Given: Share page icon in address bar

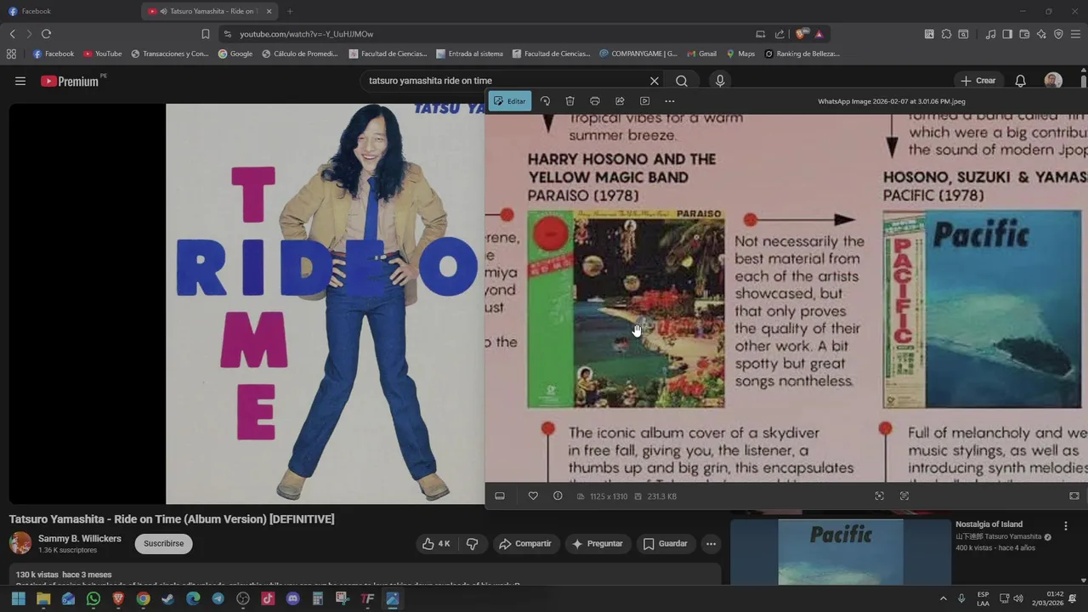Looking at the screenshot, I should (x=779, y=34).
